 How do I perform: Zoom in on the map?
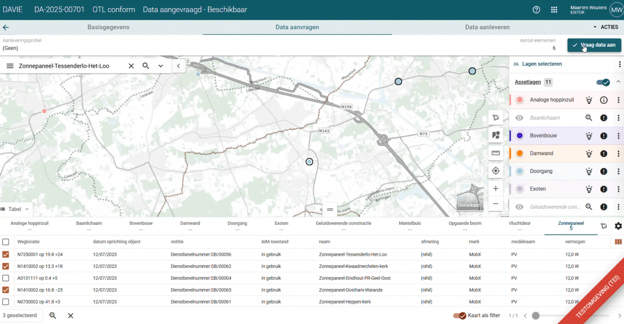[x=496, y=188]
